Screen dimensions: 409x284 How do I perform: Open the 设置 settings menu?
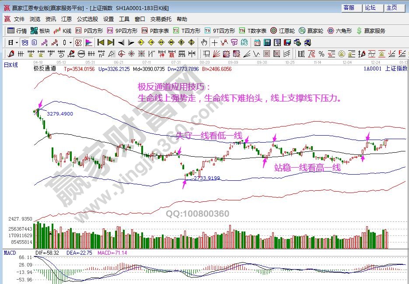(108, 19)
